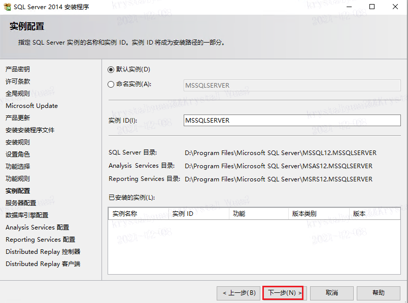
Task: Click the 实例名称 column header
Action: click(139, 214)
